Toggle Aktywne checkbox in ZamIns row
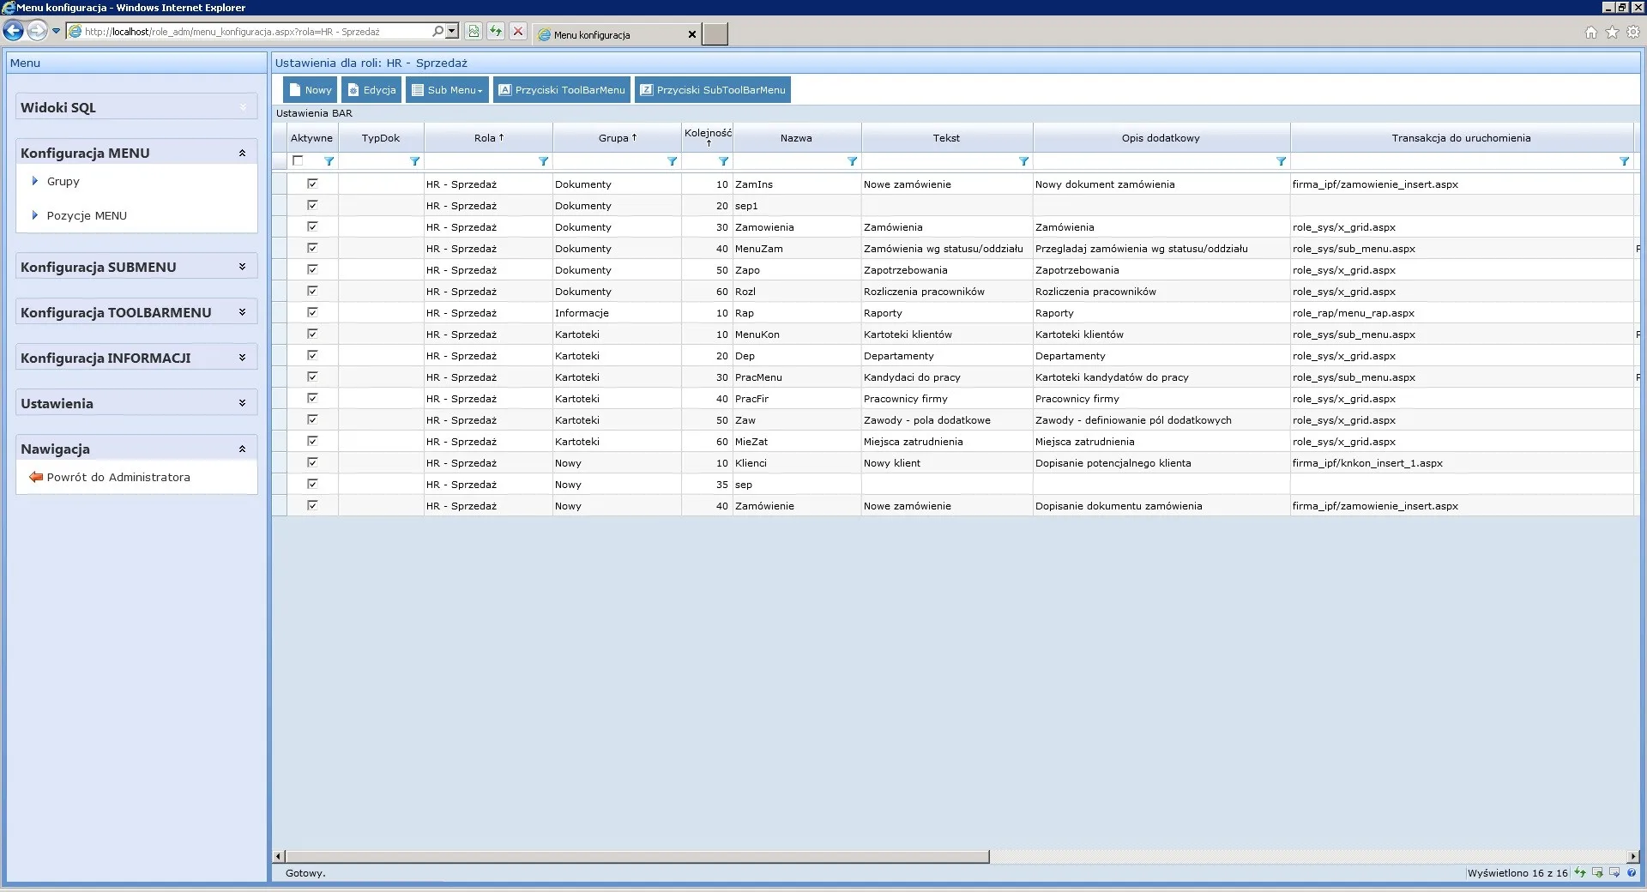This screenshot has height=892, width=1647. [312, 184]
